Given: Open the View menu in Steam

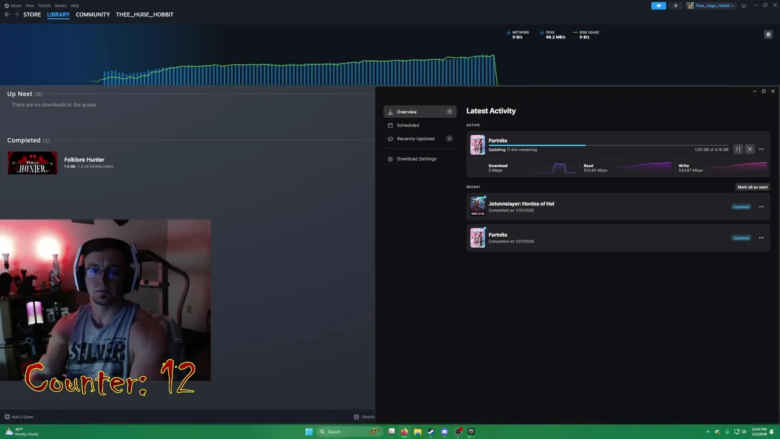Looking at the screenshot, I should point(30,5).
